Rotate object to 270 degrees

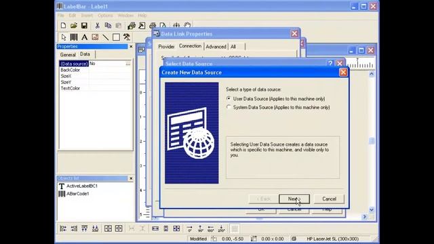(x=222, y=228)
